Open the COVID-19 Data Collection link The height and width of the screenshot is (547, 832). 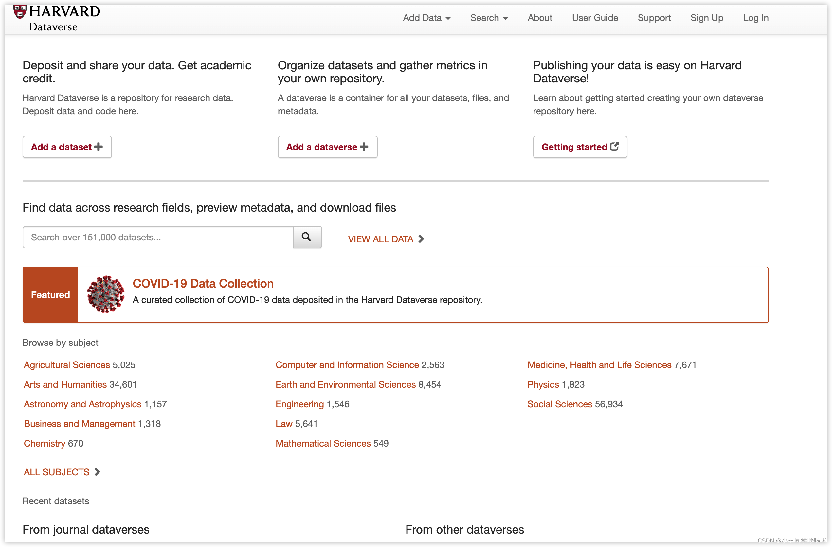(x=203, y=283)
